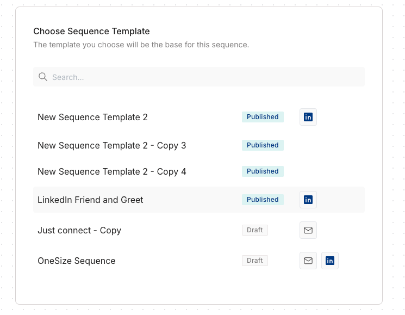Image resolution: width=405 pixels, height=315 pixels.
Task: Click email icon on OneSize Sequence row
Action: click(x=308, y=261)
